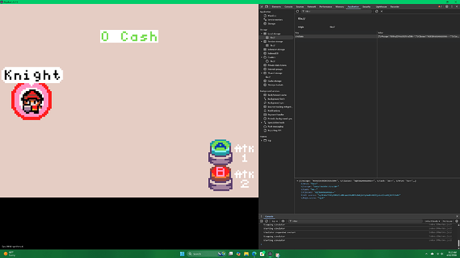The height and width of the screenshot is (258, 460).
Task: Open the Windows Start menu
Action: (x=182, y=254)
